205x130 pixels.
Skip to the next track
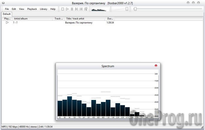click(81, 9)
